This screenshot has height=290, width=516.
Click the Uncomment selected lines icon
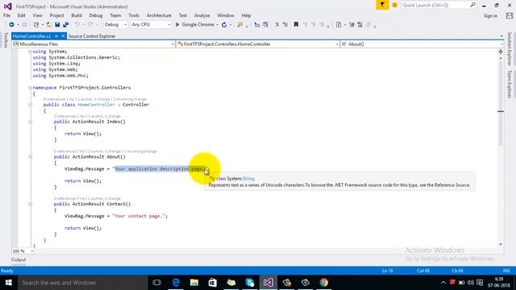pyautogui.click(x=285, y=25)
